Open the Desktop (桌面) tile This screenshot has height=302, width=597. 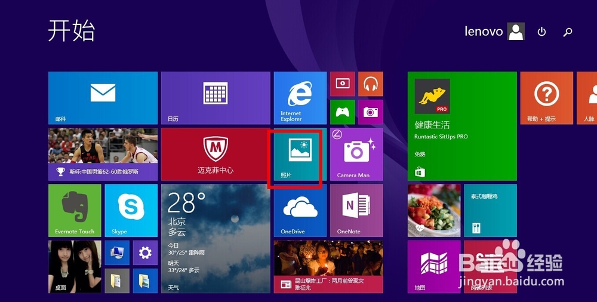coord(75,267)
